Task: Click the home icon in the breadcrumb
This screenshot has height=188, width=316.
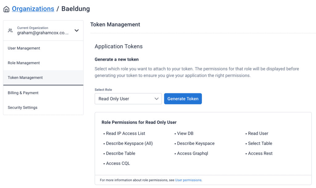Action: coord(6,9)
